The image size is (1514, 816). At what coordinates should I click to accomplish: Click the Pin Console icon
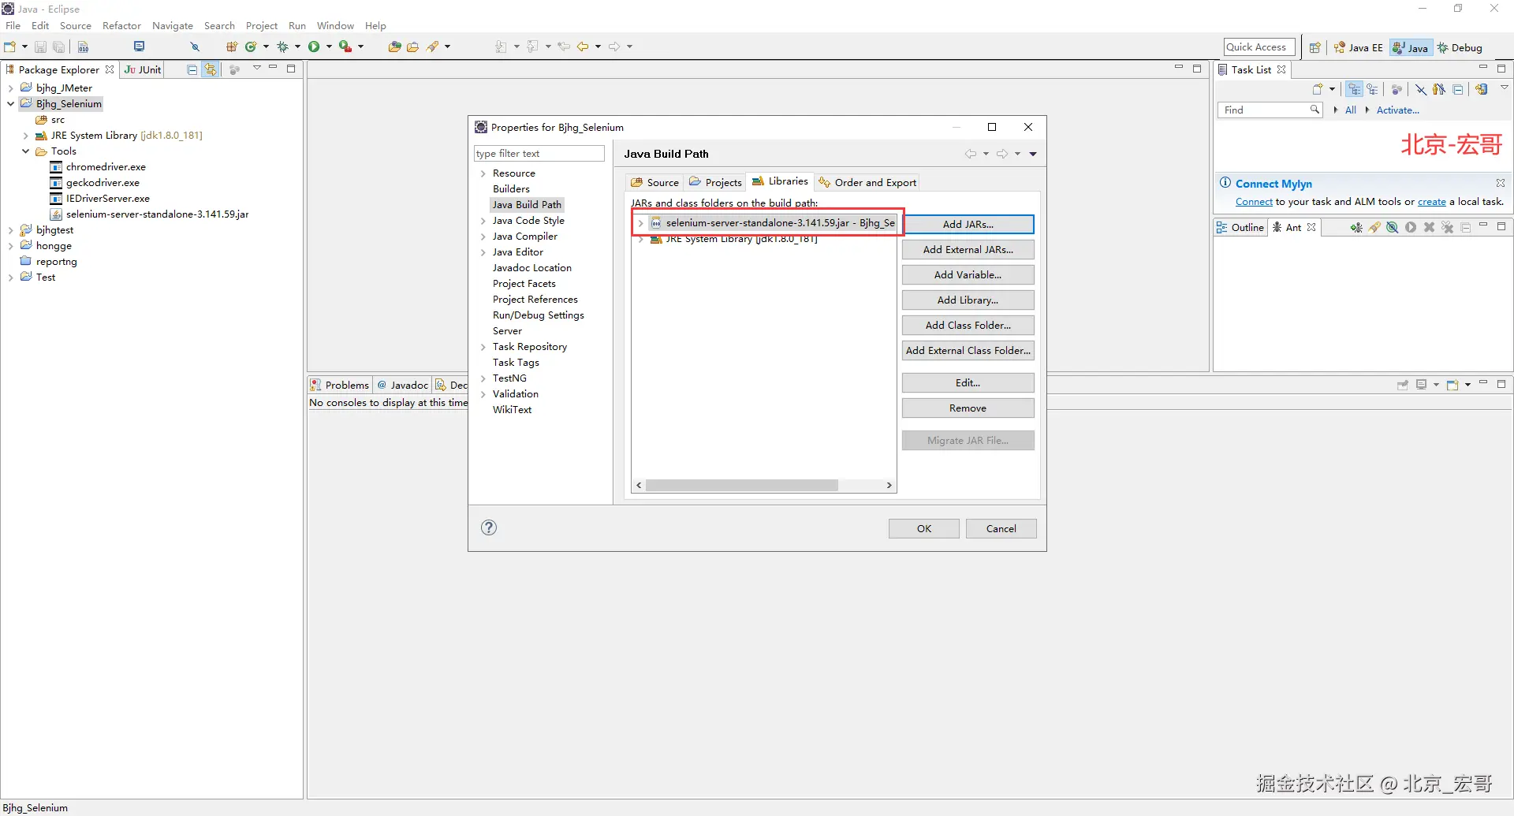tap(1403, 385)
